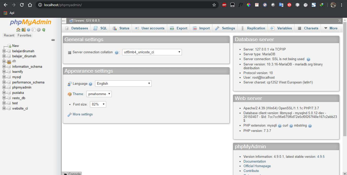Screen dimensions: 347x175
Task: Click help icon after SSL is not being used
Action: (x=308, y=59)
